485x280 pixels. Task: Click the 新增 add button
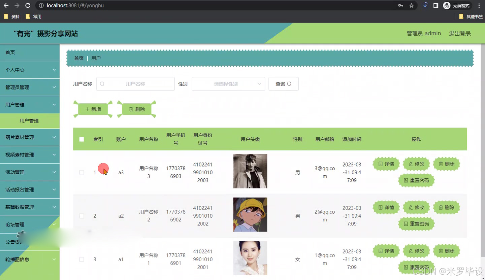[x=93, y=109]
